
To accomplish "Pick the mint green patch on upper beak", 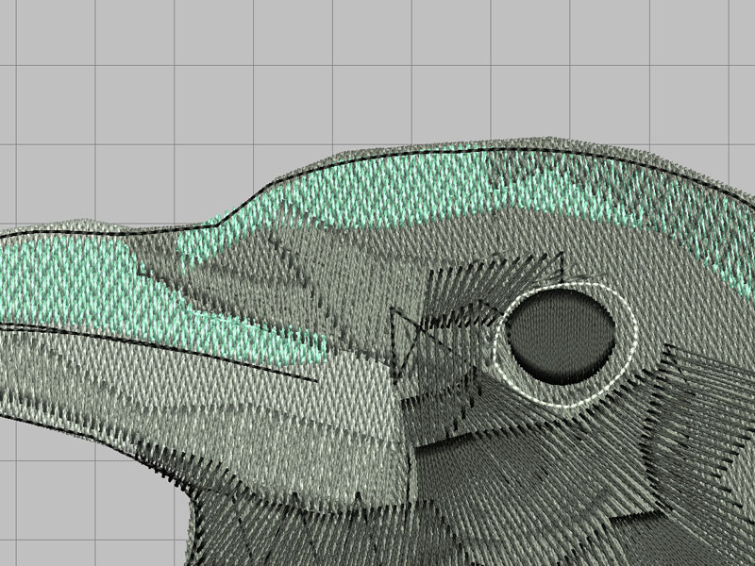I will click(x=75, y=274).
